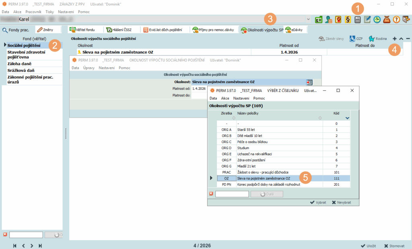
Task: Go to next record navigation arrow
Action: click(x=32, y=246)
